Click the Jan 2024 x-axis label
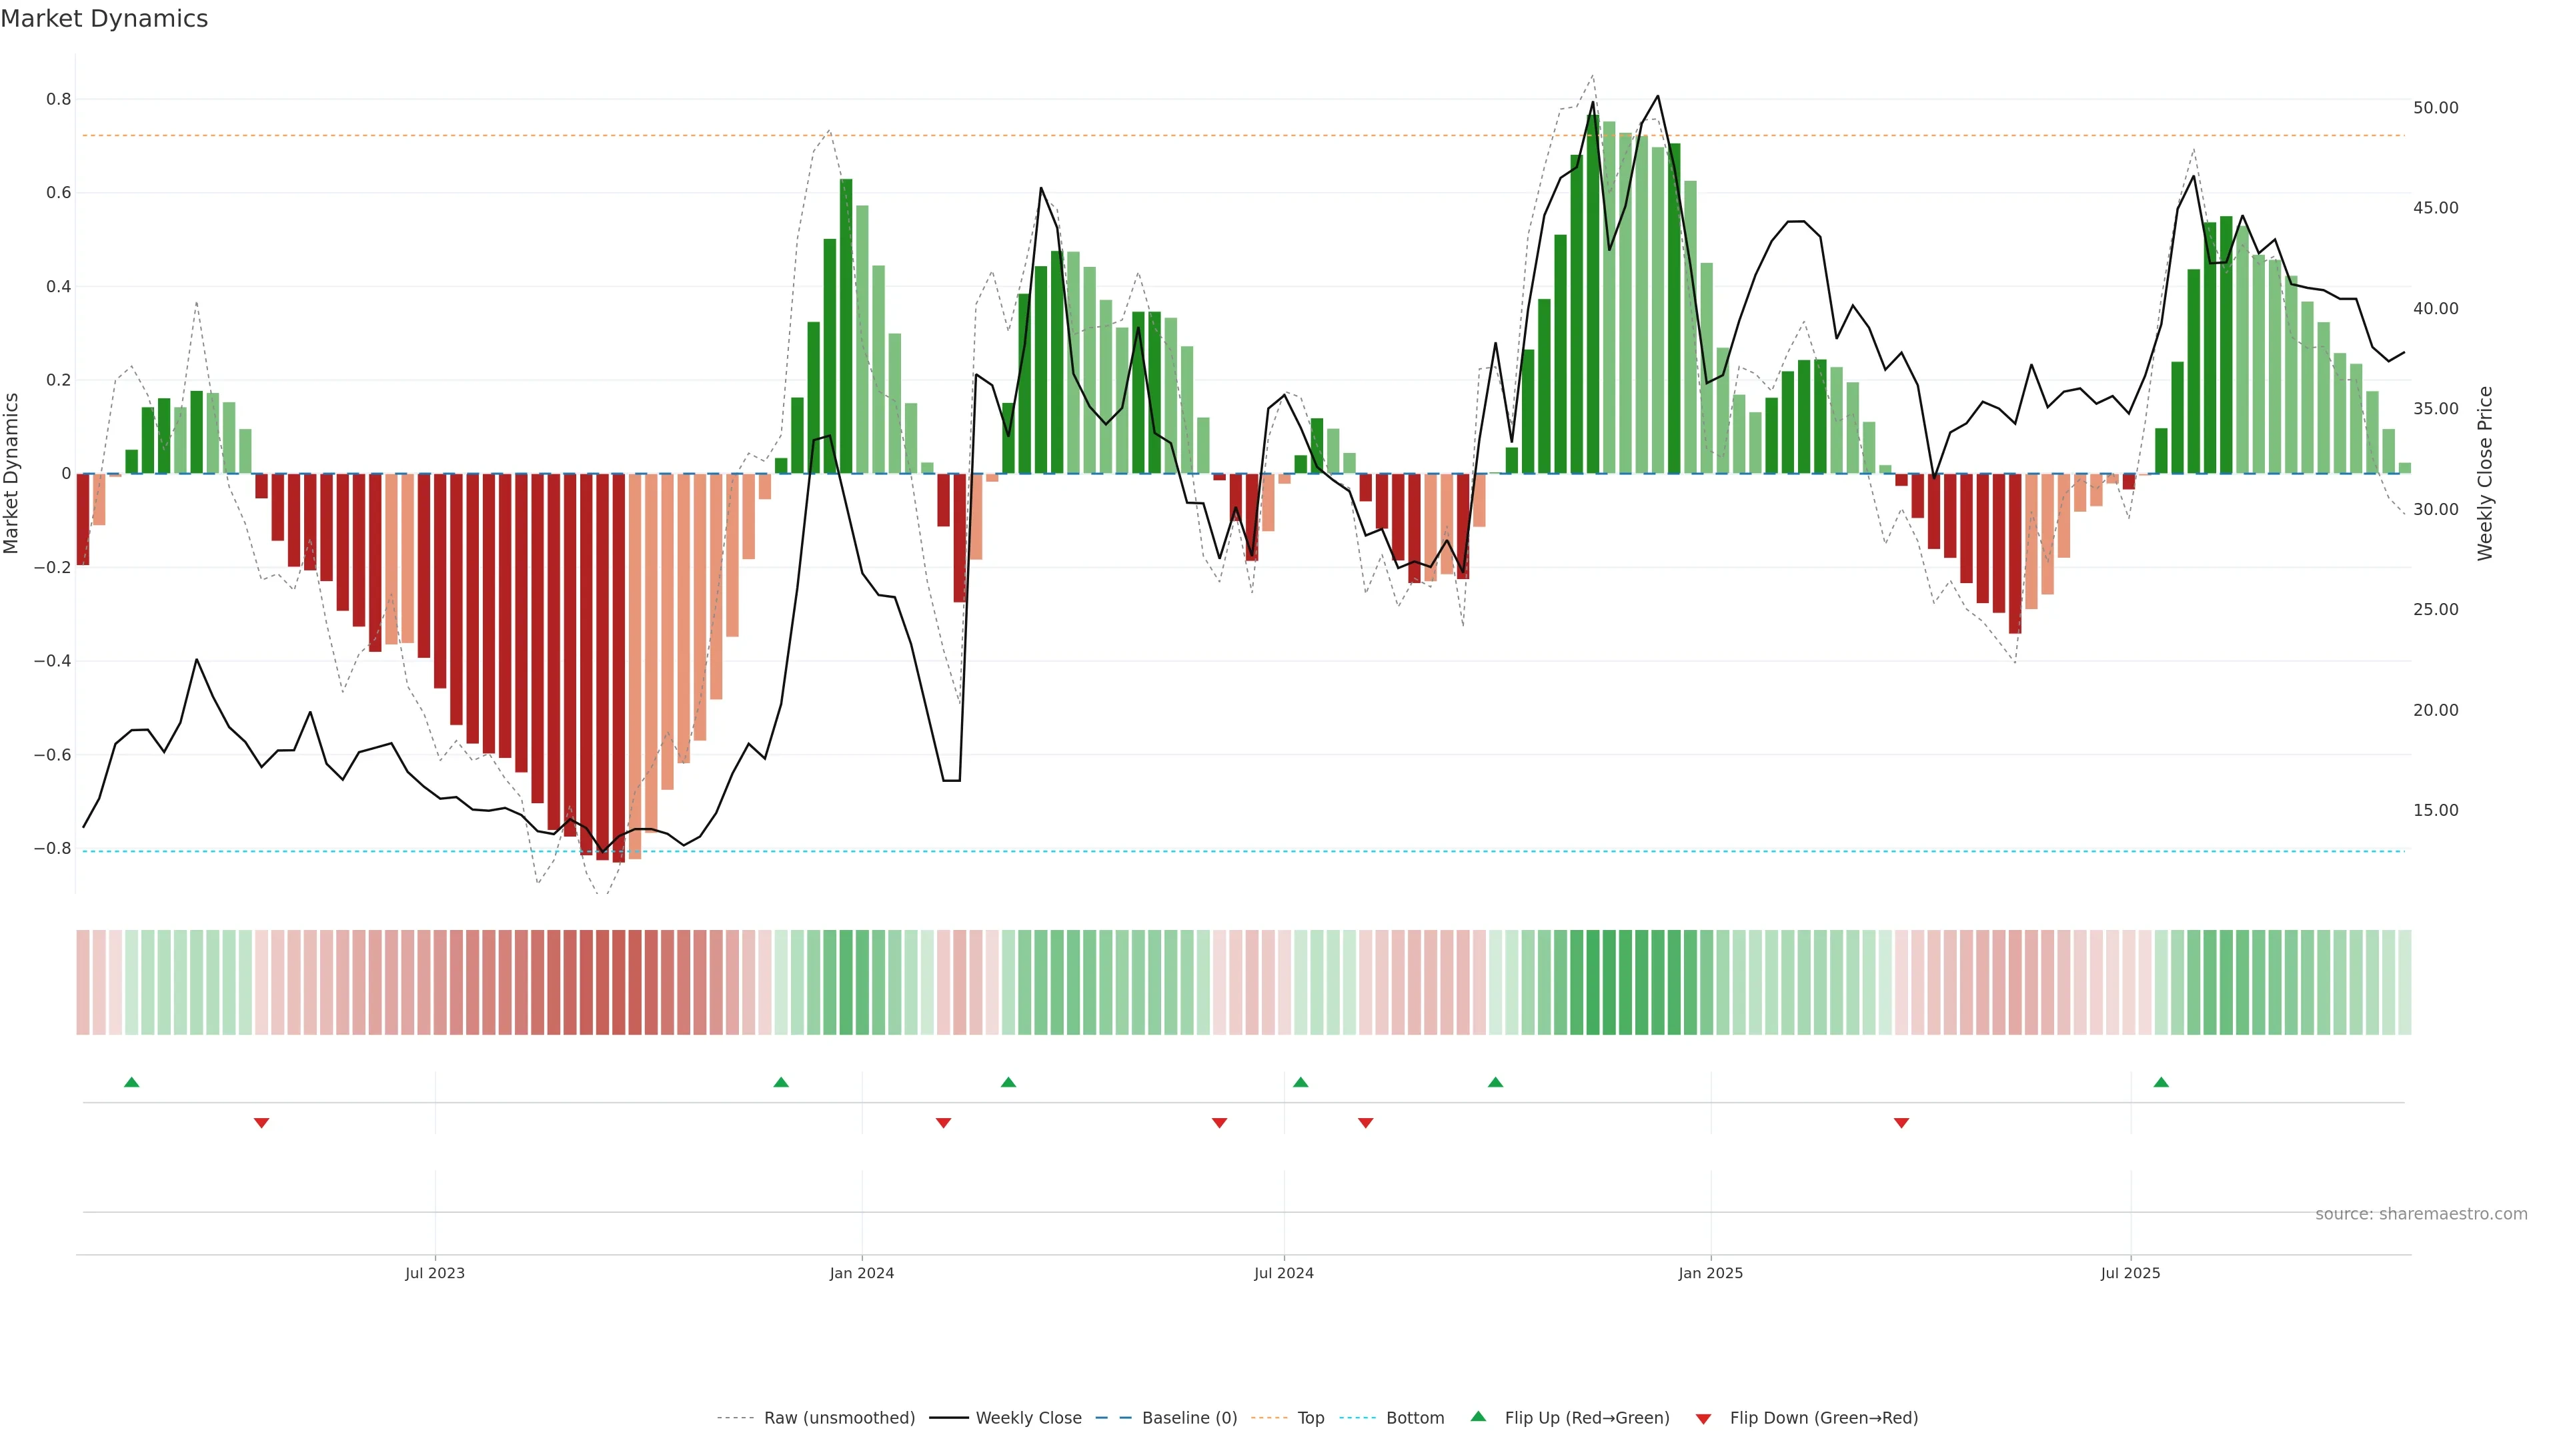 tap(861, 1273)
